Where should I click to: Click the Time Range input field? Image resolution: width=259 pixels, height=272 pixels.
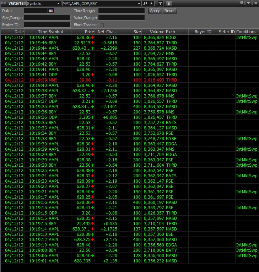click(x=122, y=11)
